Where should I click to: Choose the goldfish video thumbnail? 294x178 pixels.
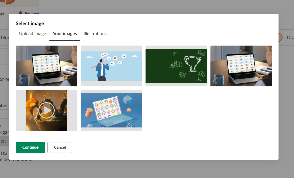coord(46,110)
